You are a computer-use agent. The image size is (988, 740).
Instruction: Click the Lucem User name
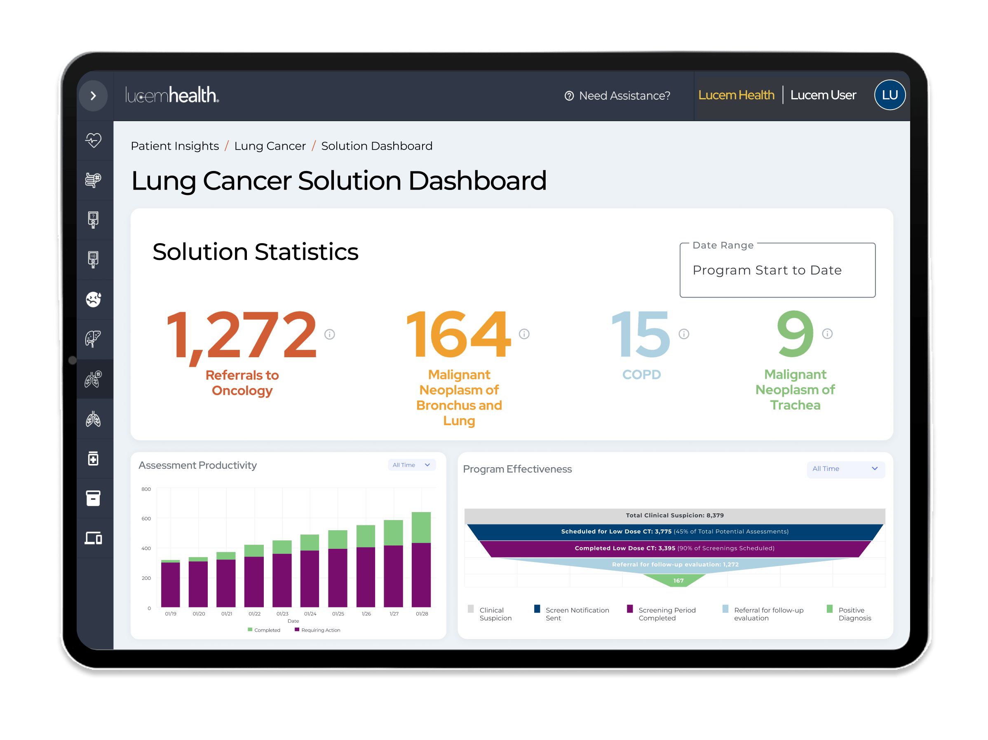click(x=823, y=95)
